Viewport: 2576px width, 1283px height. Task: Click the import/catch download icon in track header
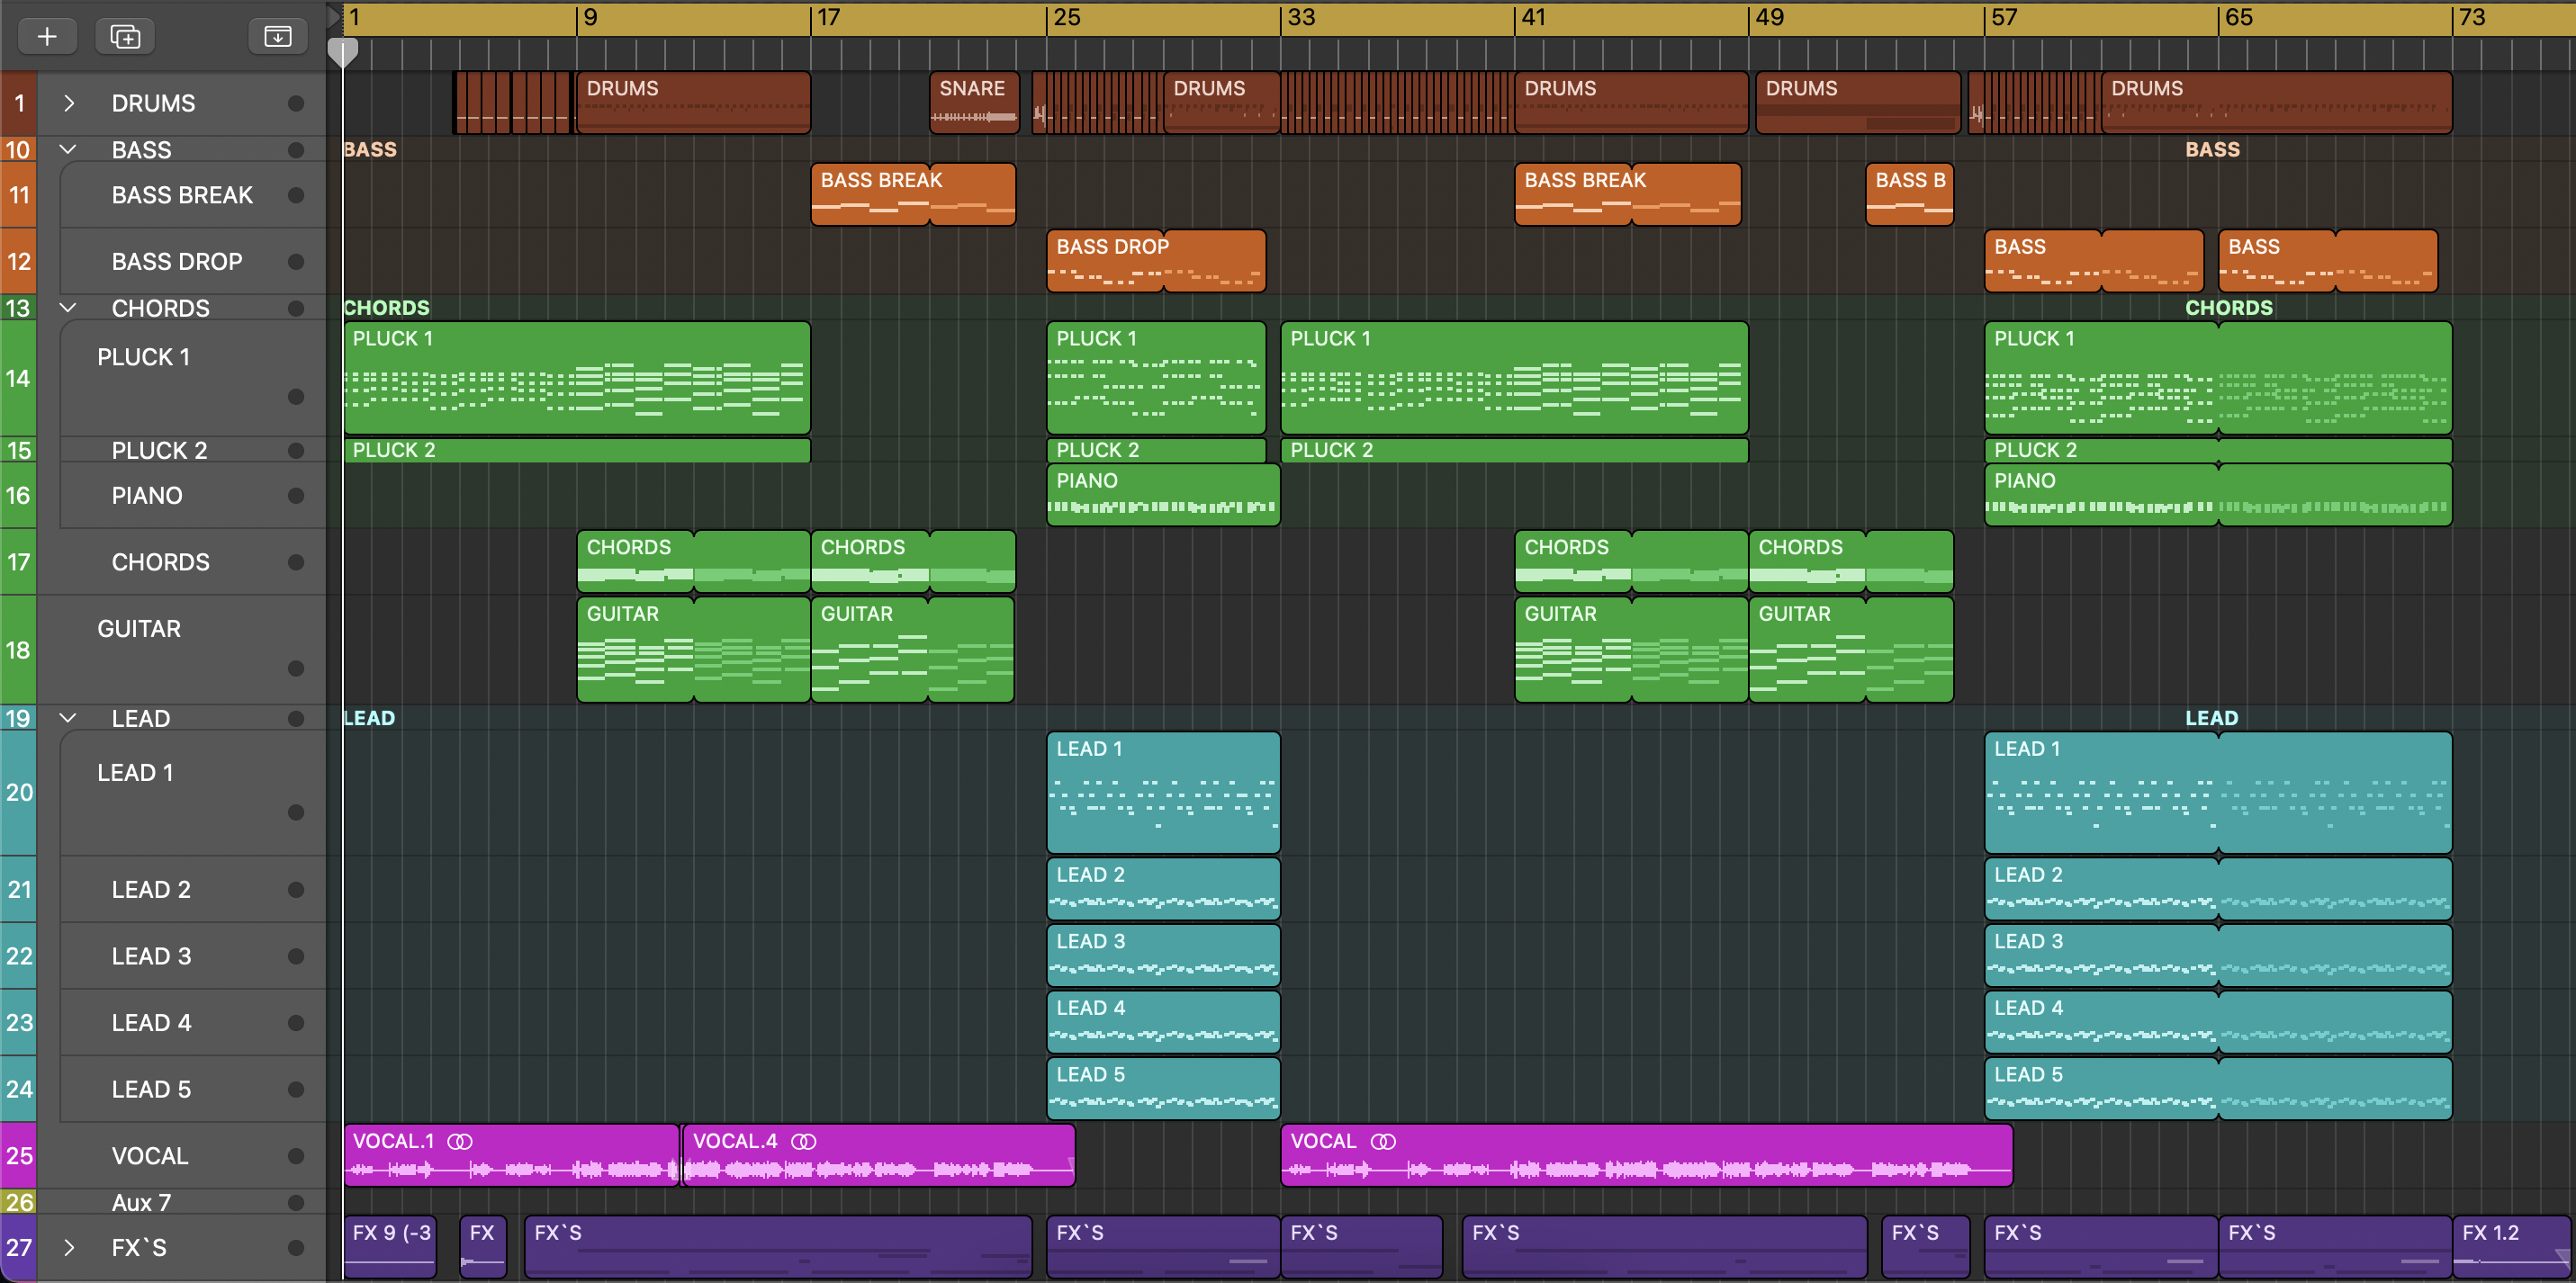277,37
